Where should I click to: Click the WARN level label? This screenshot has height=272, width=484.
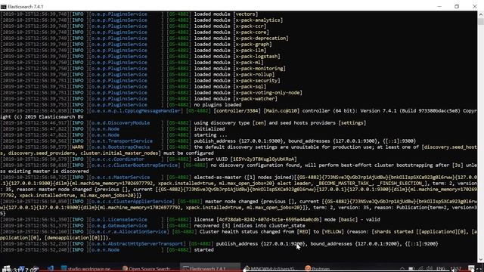[78, 147]
